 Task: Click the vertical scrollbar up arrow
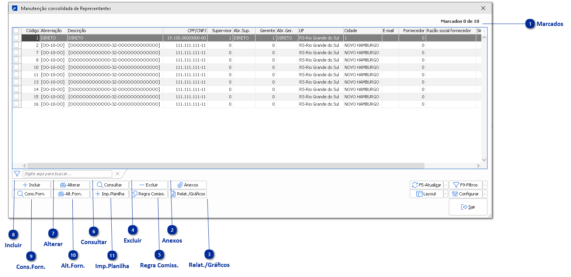484,38
